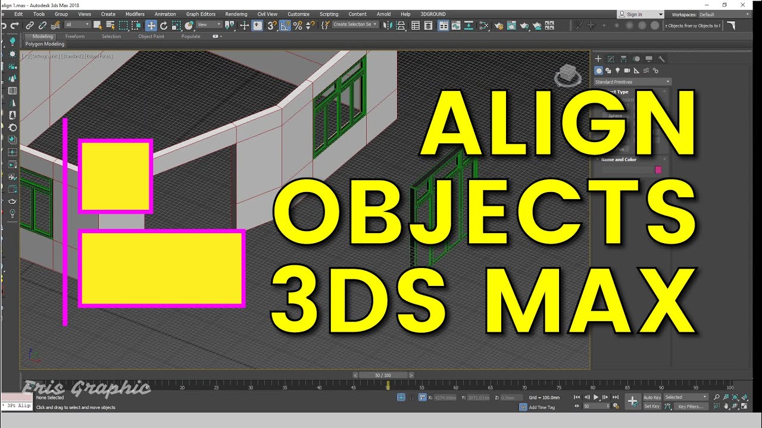762x428 pixels.
Task: Click Go to End playback button
Action: coord(616,397)
